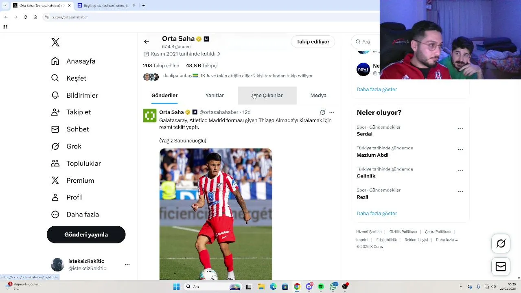Open Spotify from taskbar
Image resolution: width=521 pixels, height=293 pixels.
[x=321, y=287]
